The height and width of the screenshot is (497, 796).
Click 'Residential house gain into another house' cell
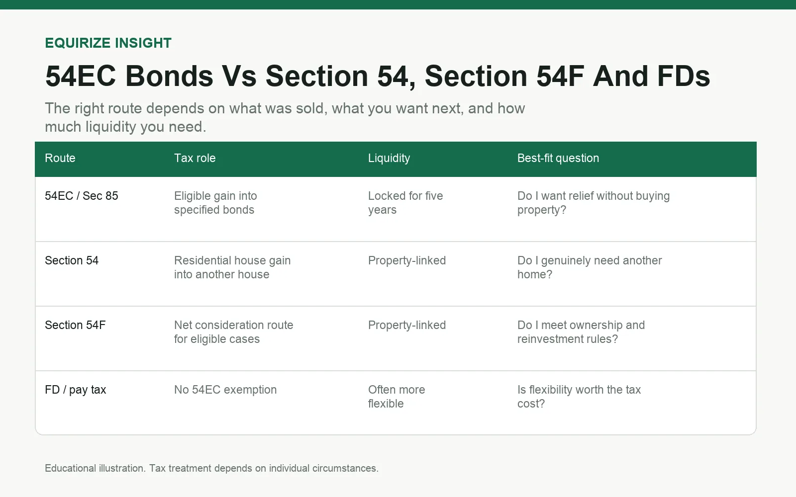pyautogui.click(x=232, y=267)
